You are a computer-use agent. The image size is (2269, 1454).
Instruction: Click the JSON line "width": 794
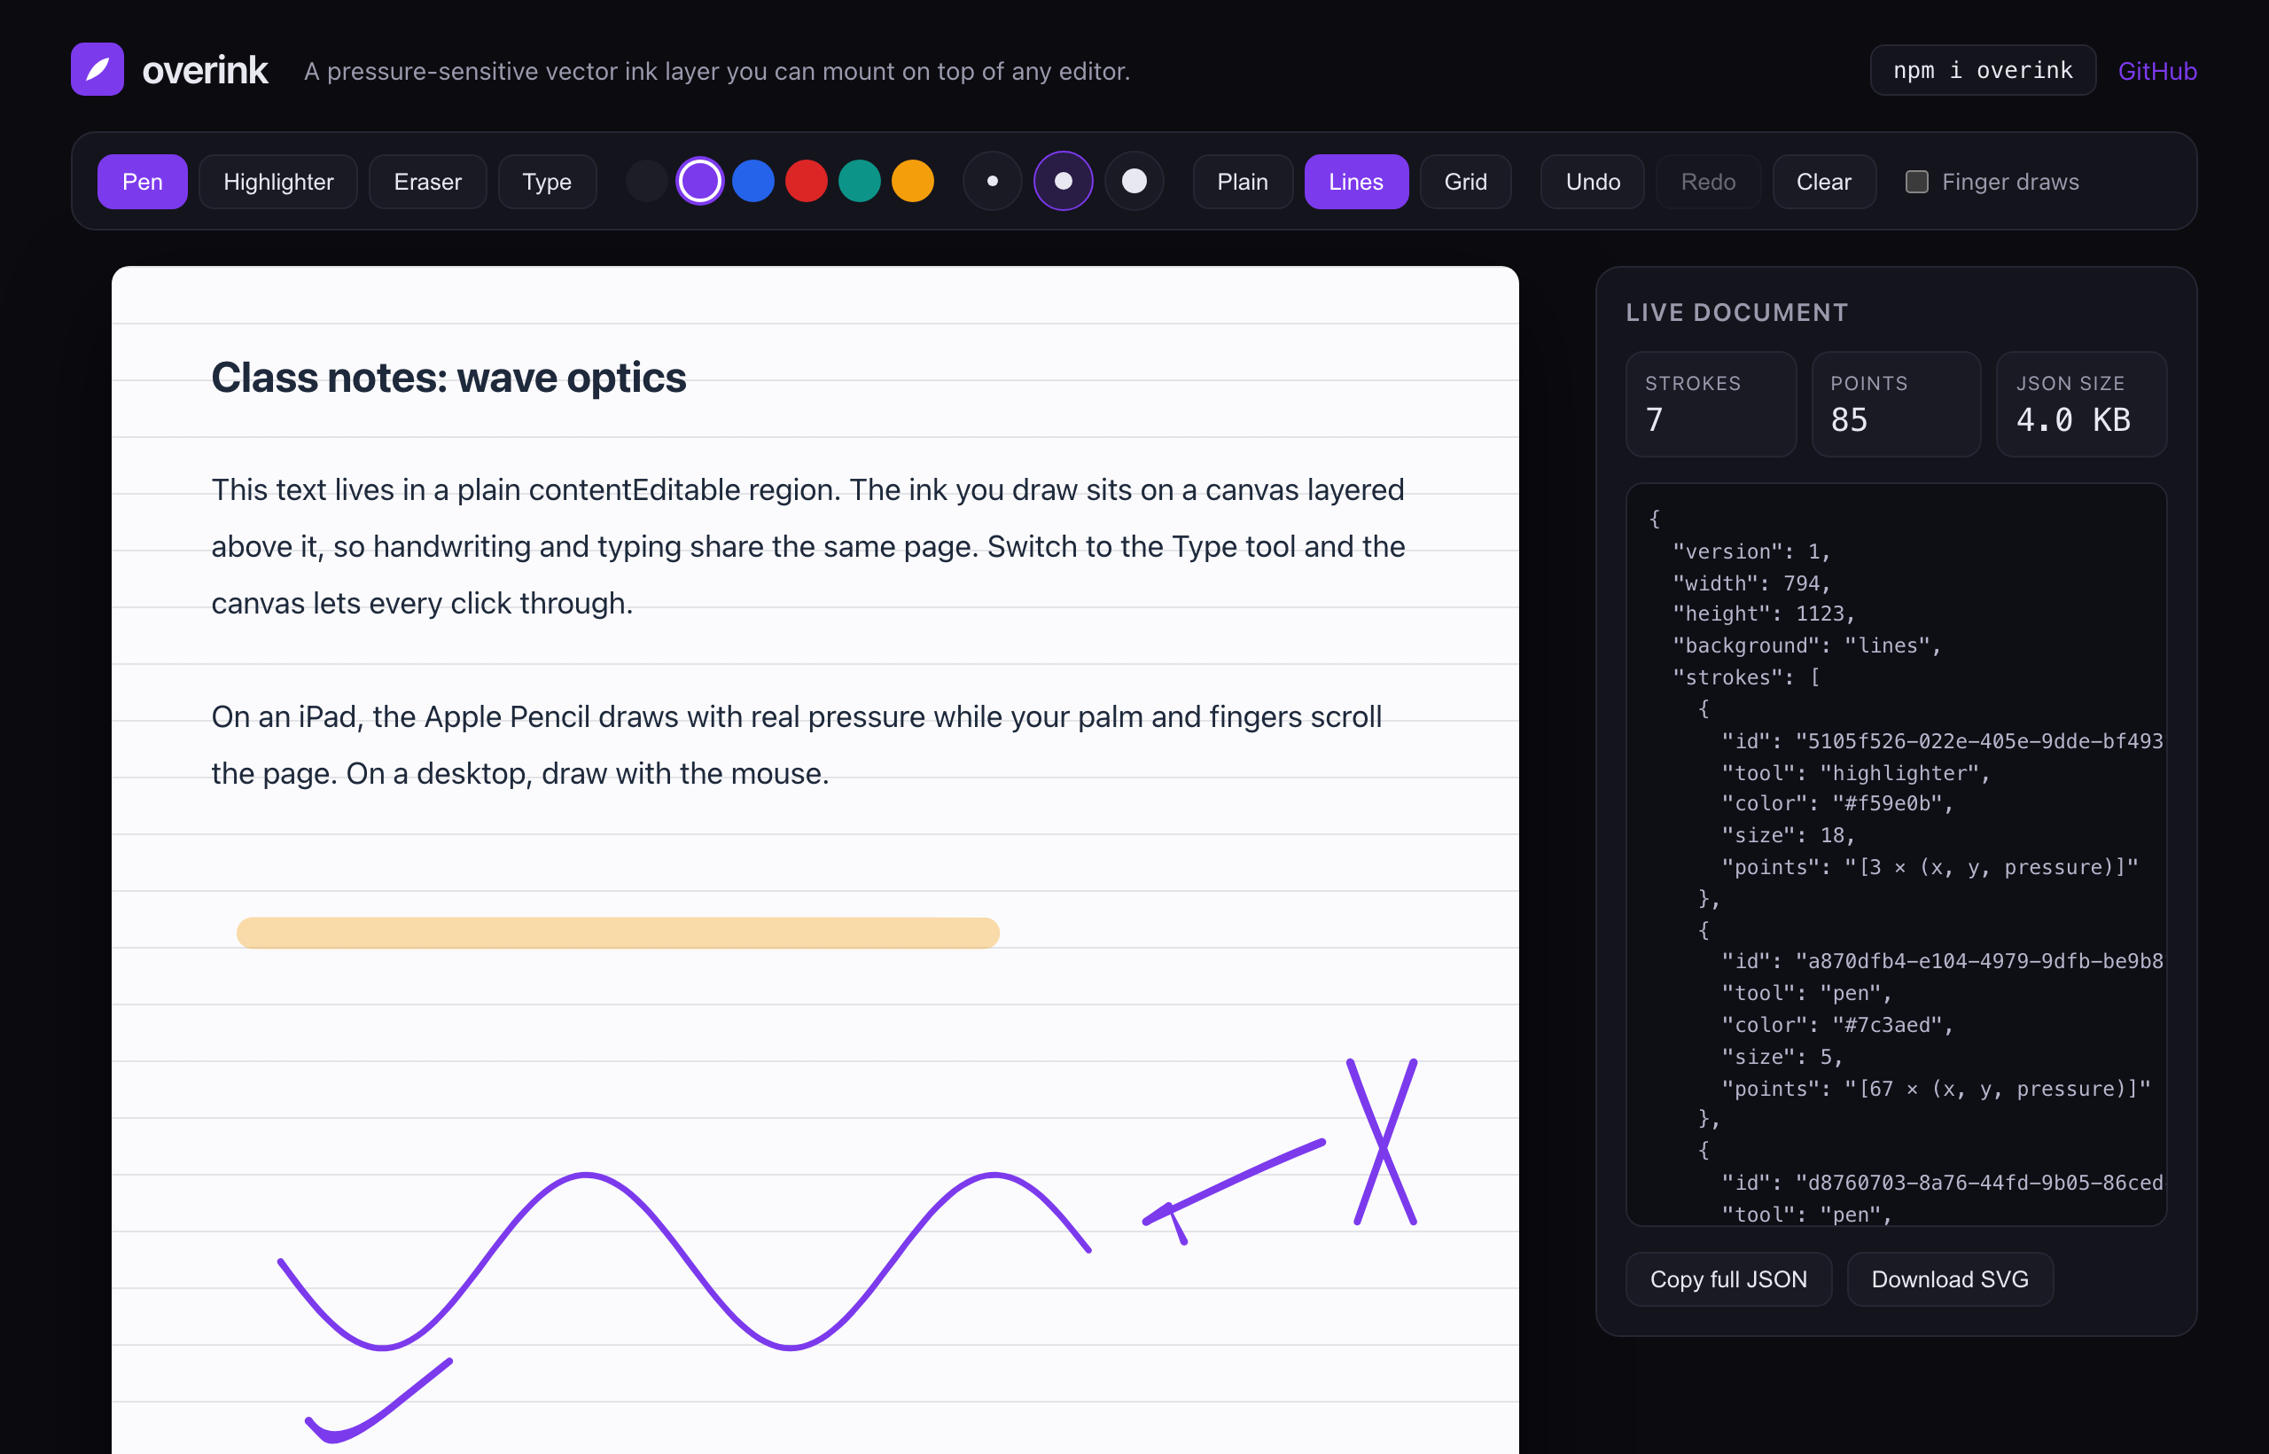coord(1750,583)
